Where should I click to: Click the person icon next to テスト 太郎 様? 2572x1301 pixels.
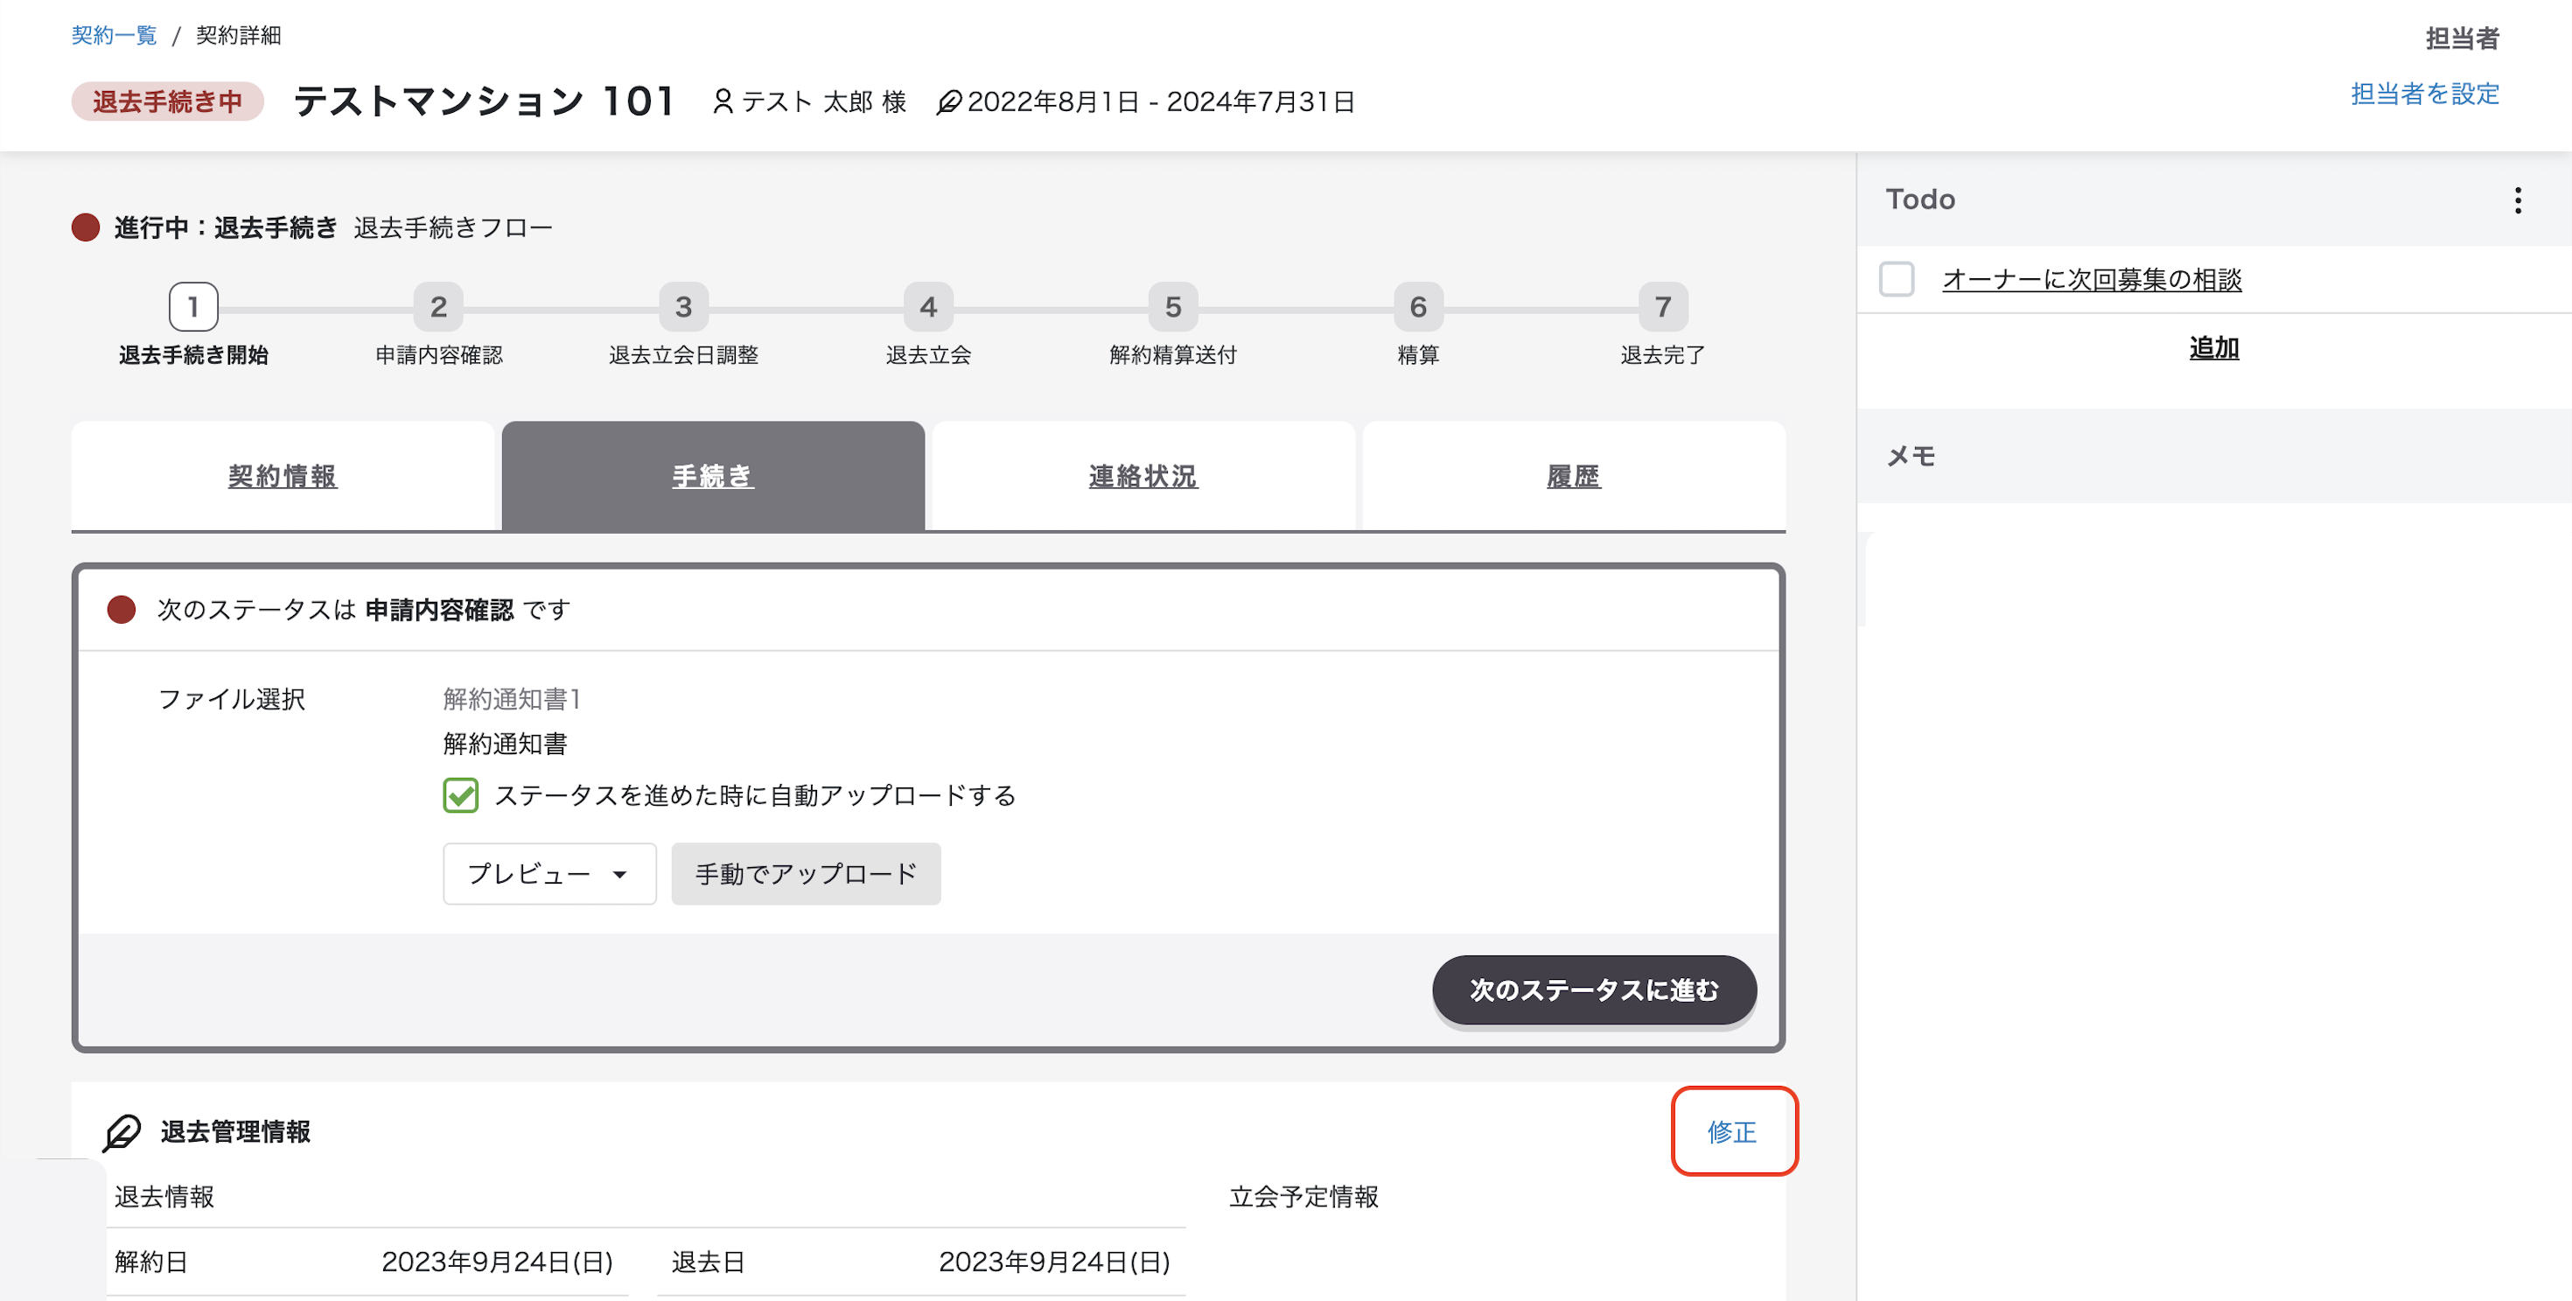(x=723, y=101)
